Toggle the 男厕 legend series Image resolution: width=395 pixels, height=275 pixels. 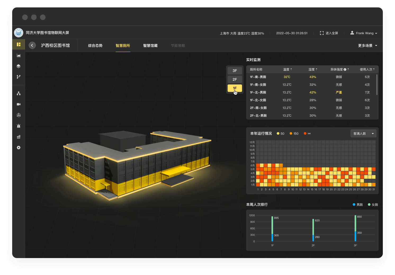(358, 205)
